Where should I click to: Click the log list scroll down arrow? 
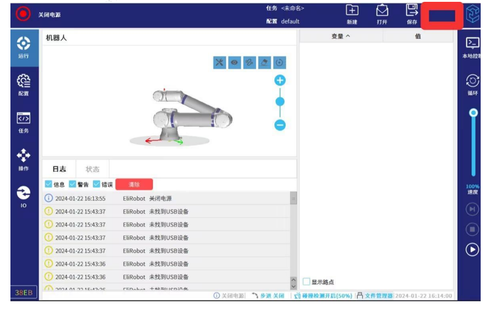click(x=293, y=286)
